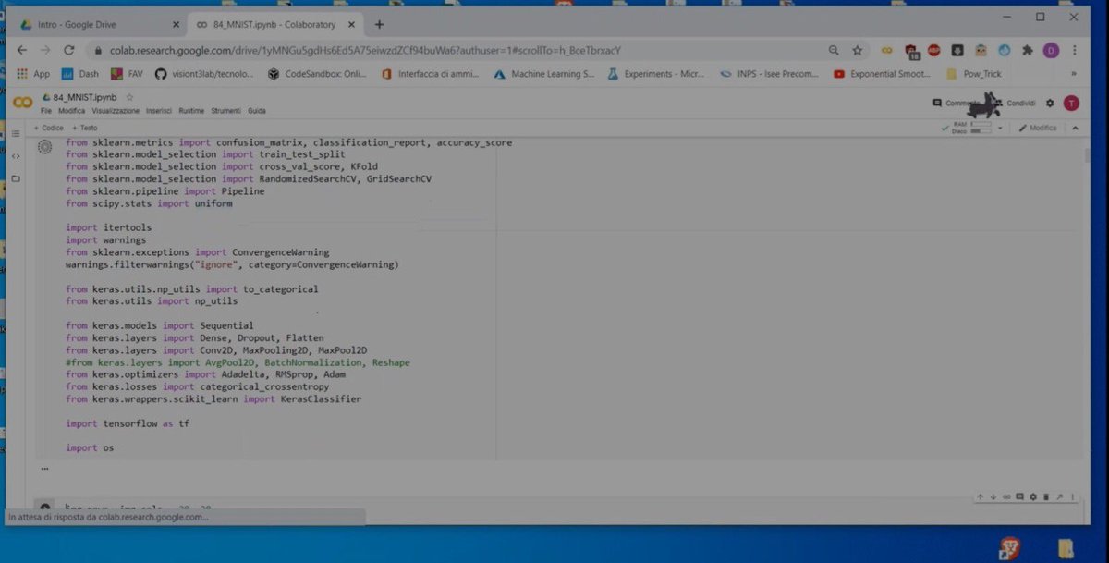Open the Colab extension icon in toolbar

click(886, 50)
